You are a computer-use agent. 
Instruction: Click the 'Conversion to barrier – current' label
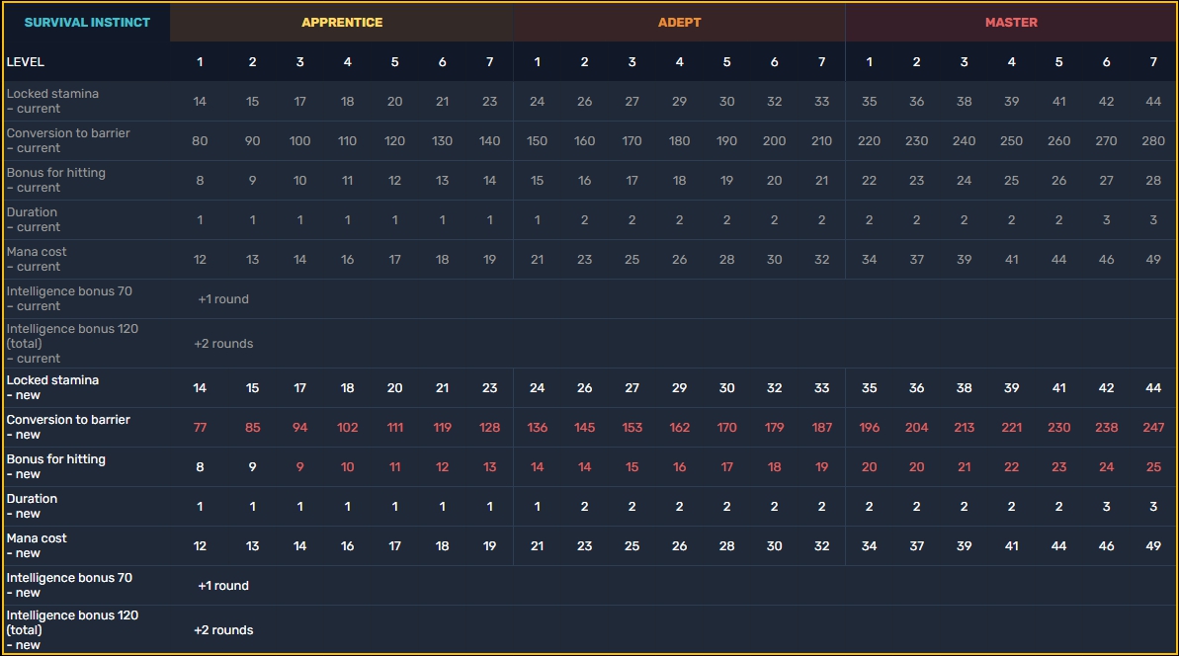(68, 140)
